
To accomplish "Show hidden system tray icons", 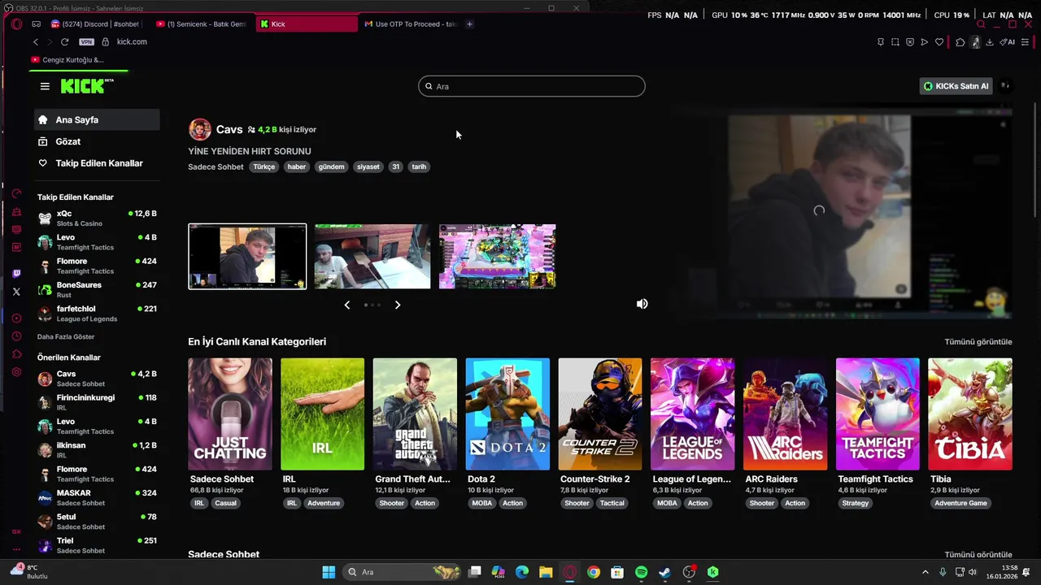I will [925, 572].
